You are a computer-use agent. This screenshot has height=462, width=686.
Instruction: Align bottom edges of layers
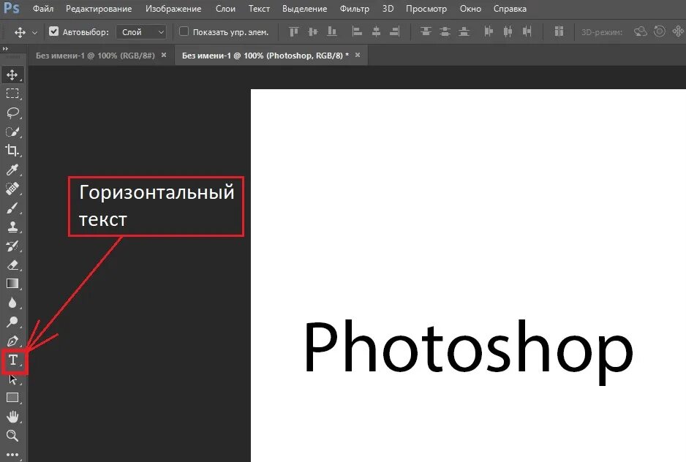(x=332, y=31)
